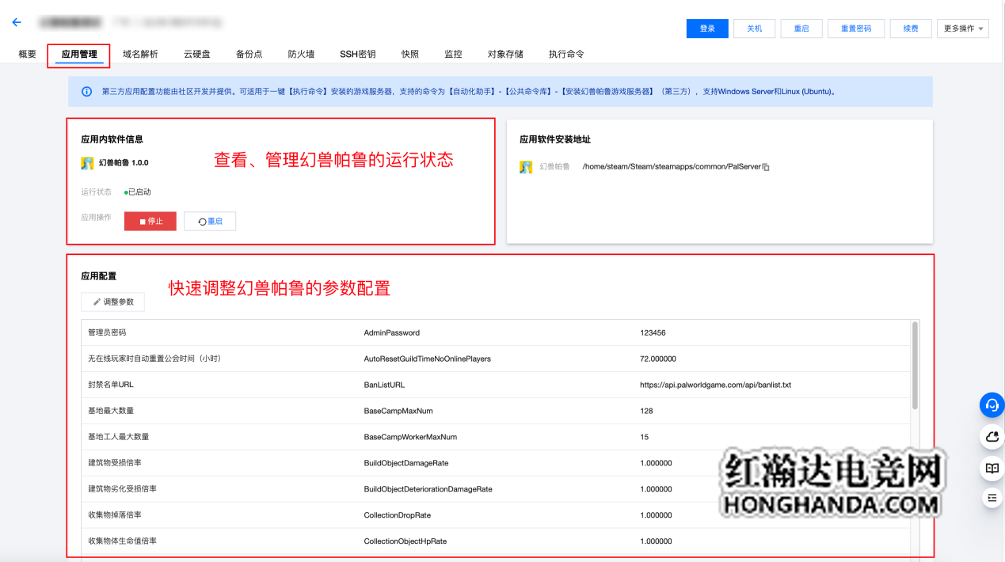Restart the app via 重启 under 应用操作
Image resolution: width=1005 pixels, height=562 pixels.
(x=210, y=222)
